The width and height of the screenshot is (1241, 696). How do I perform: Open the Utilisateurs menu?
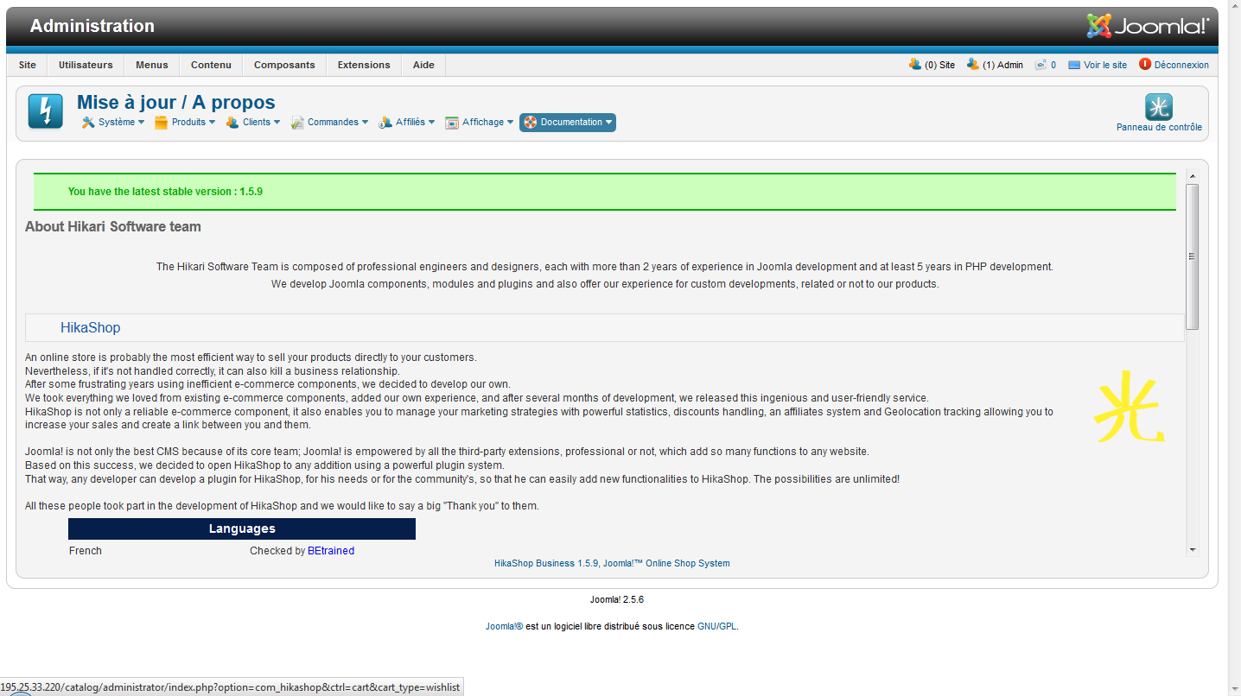pyautogui.click(x=86, y=65)
